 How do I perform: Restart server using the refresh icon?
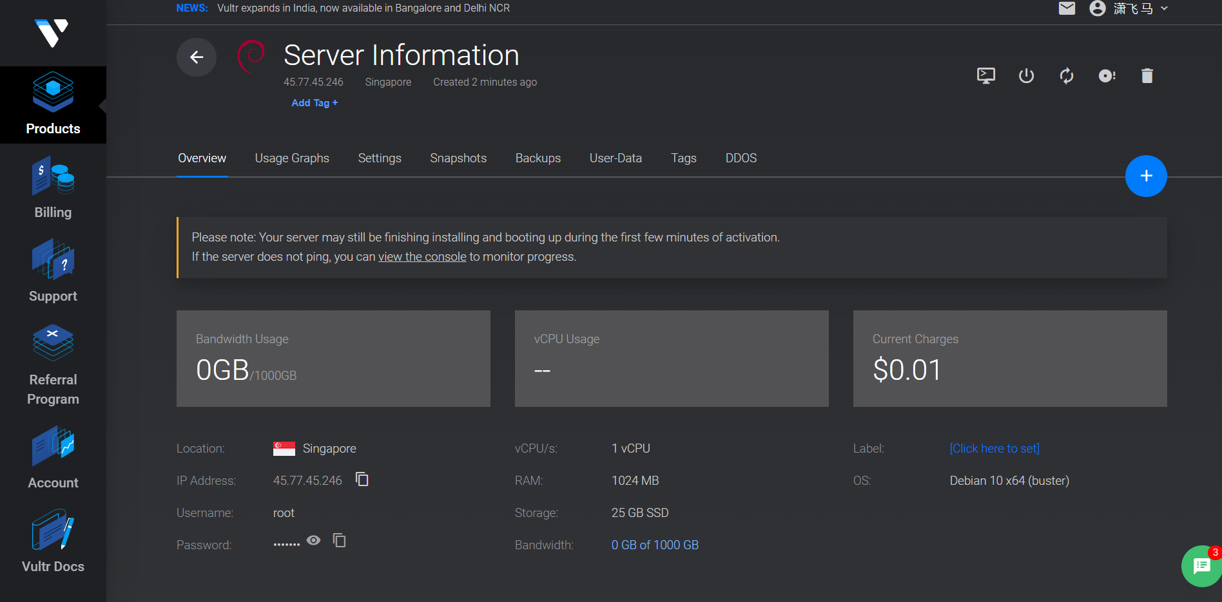[1067, 76]
